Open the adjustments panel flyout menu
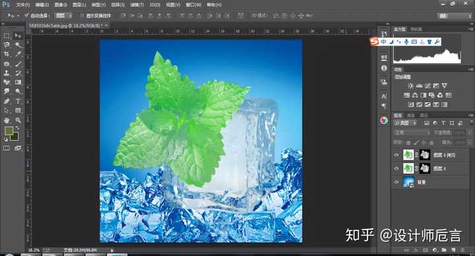The height and width of the screenshot is (256, 475). tap(471, 70)
